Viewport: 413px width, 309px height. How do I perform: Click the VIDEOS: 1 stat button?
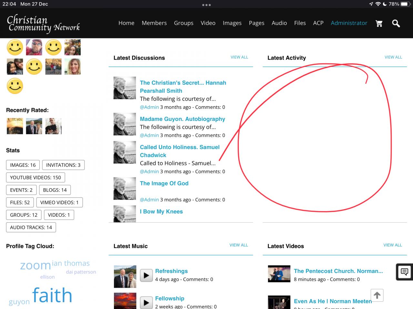pos(59,215)
